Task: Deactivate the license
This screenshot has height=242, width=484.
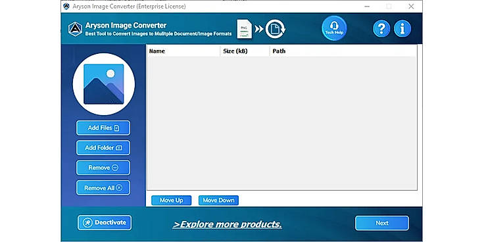Action: [105, 222]
